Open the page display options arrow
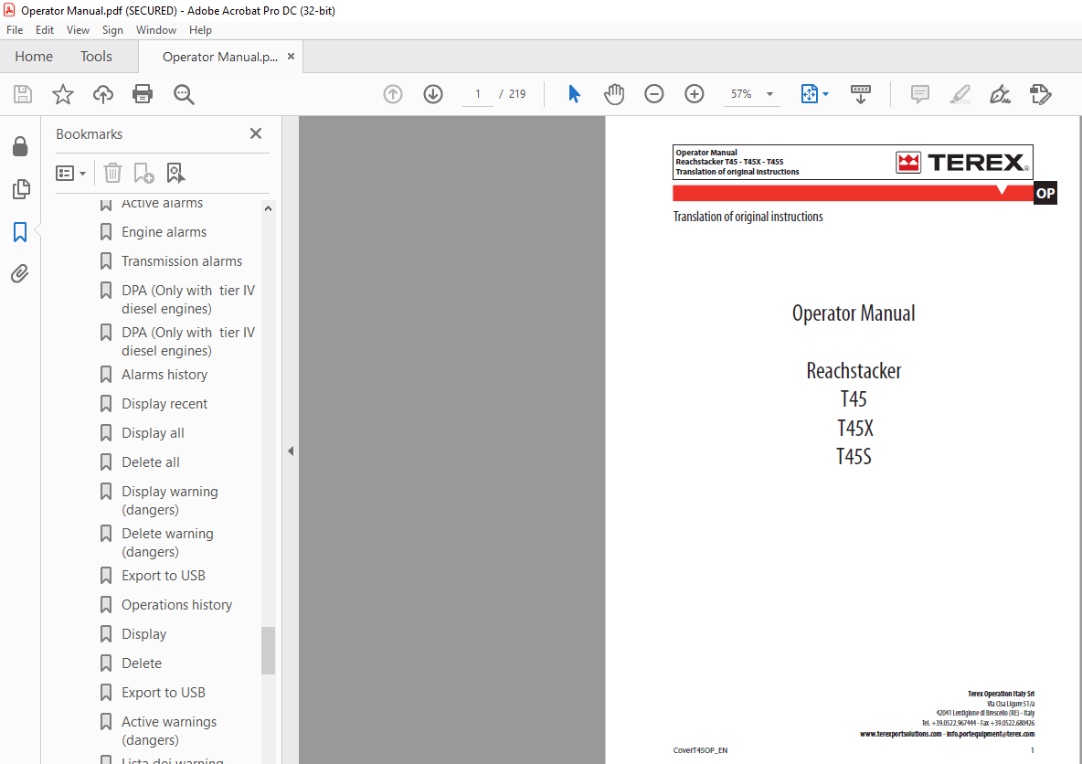Screen dimensions: 1082x764 [x=826, y=94]
